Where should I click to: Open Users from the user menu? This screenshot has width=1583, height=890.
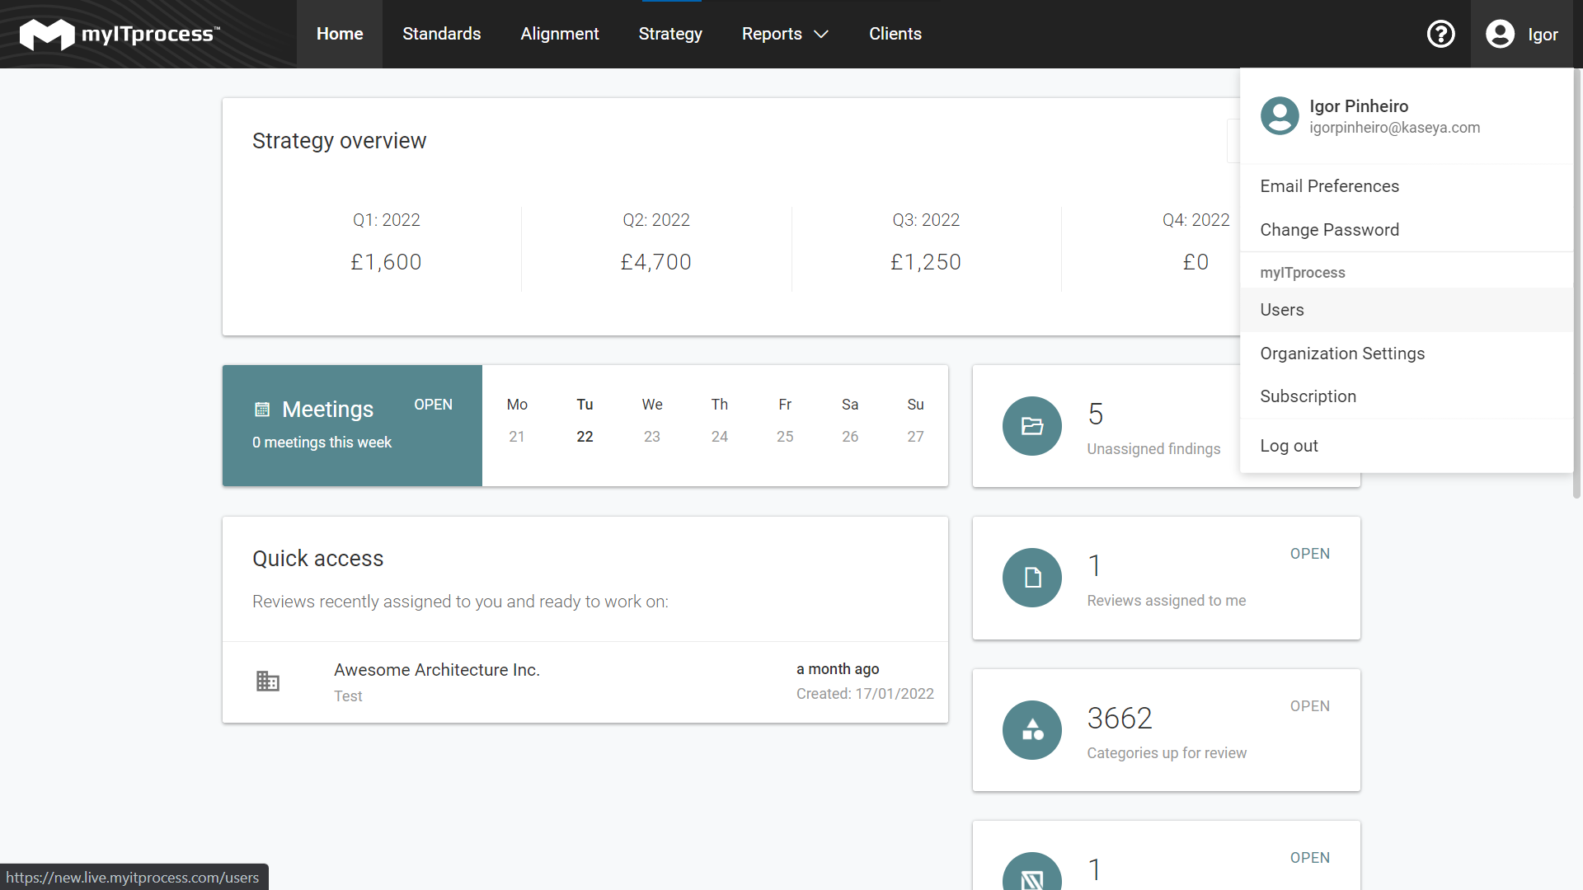click(1406, 310)
